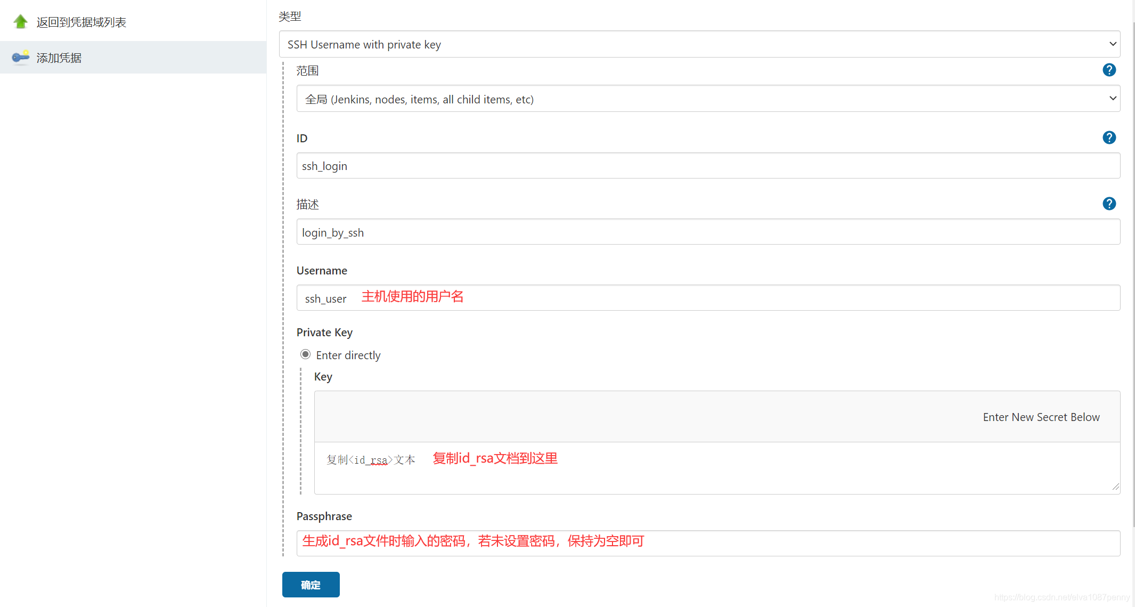The image size is (1135, 607).
Task: Open the 类型 credential type dropdown
Action: pyautogui.click(x=699, y=44)
